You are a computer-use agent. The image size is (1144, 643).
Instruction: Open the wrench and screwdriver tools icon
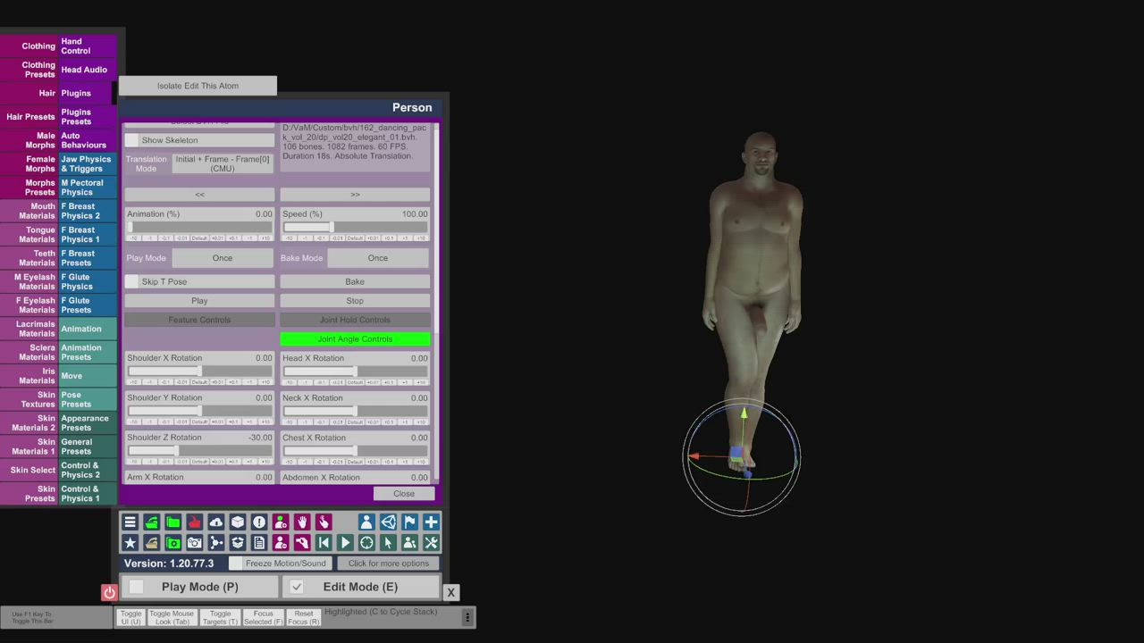pyautogui.click(x=431, y=543)
